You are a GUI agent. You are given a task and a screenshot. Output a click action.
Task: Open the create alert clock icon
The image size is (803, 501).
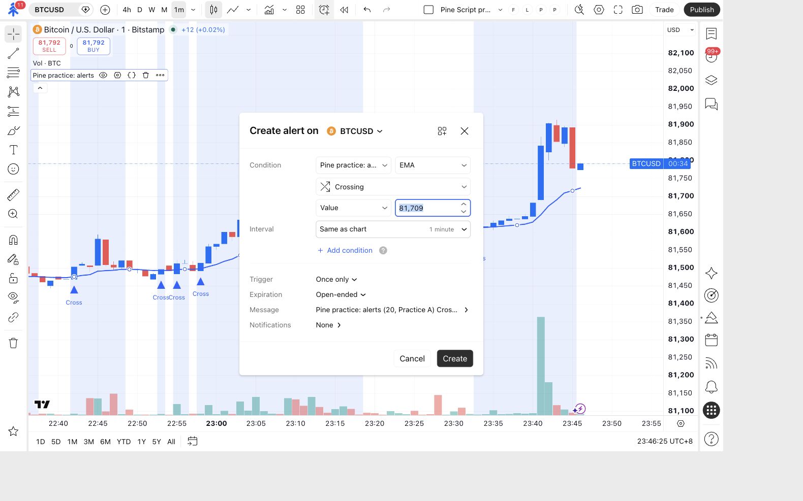pos(324,10)
